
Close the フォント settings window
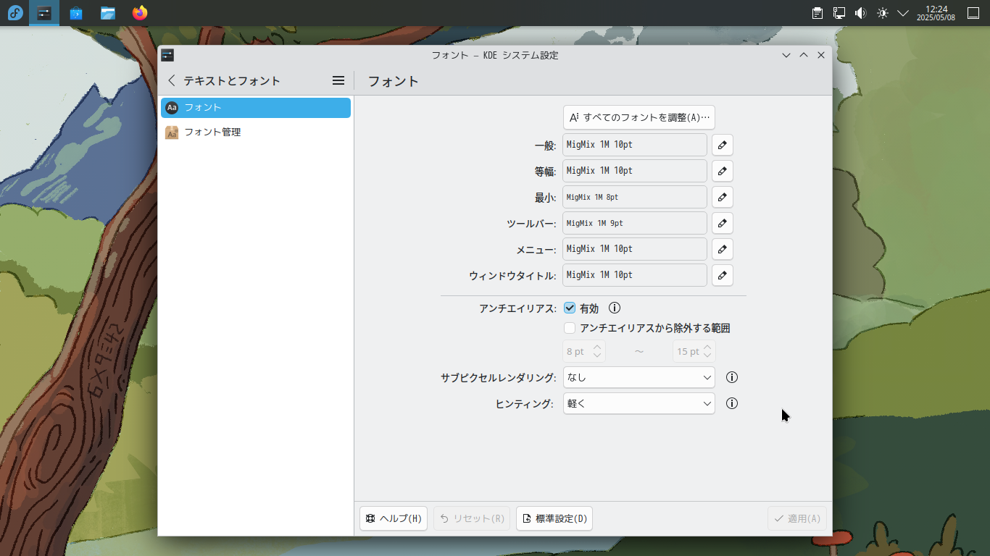pyautogui.click(x=821, y=55)
